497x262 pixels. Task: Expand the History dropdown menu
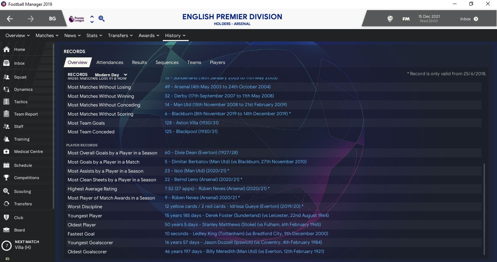(x=175, y=35)
